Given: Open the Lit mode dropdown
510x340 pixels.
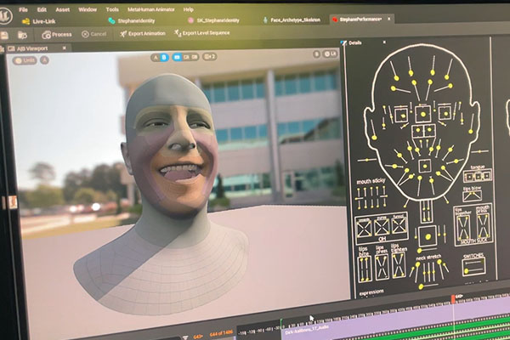Looking at the screenshot, I should pos(330,54).
